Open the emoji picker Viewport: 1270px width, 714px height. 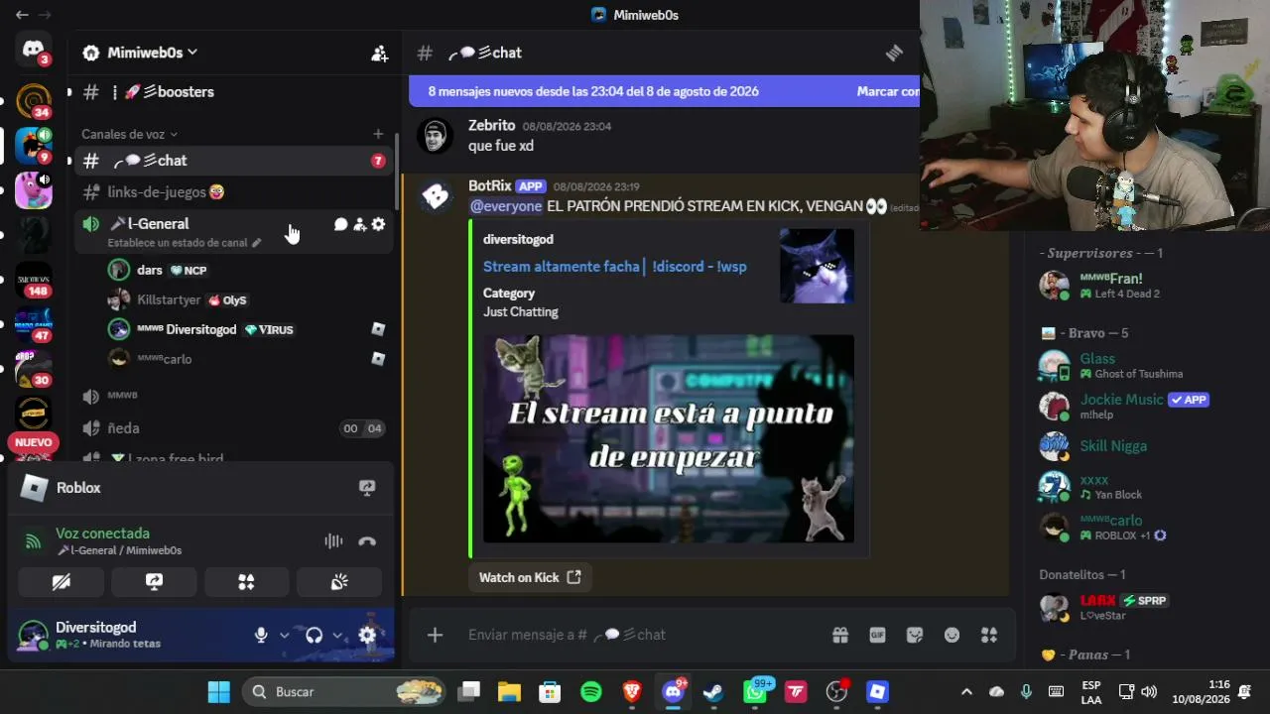click(952, 635)
